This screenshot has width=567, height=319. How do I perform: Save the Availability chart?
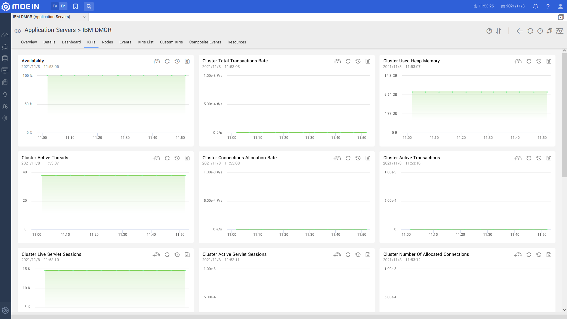coord(187,61)
